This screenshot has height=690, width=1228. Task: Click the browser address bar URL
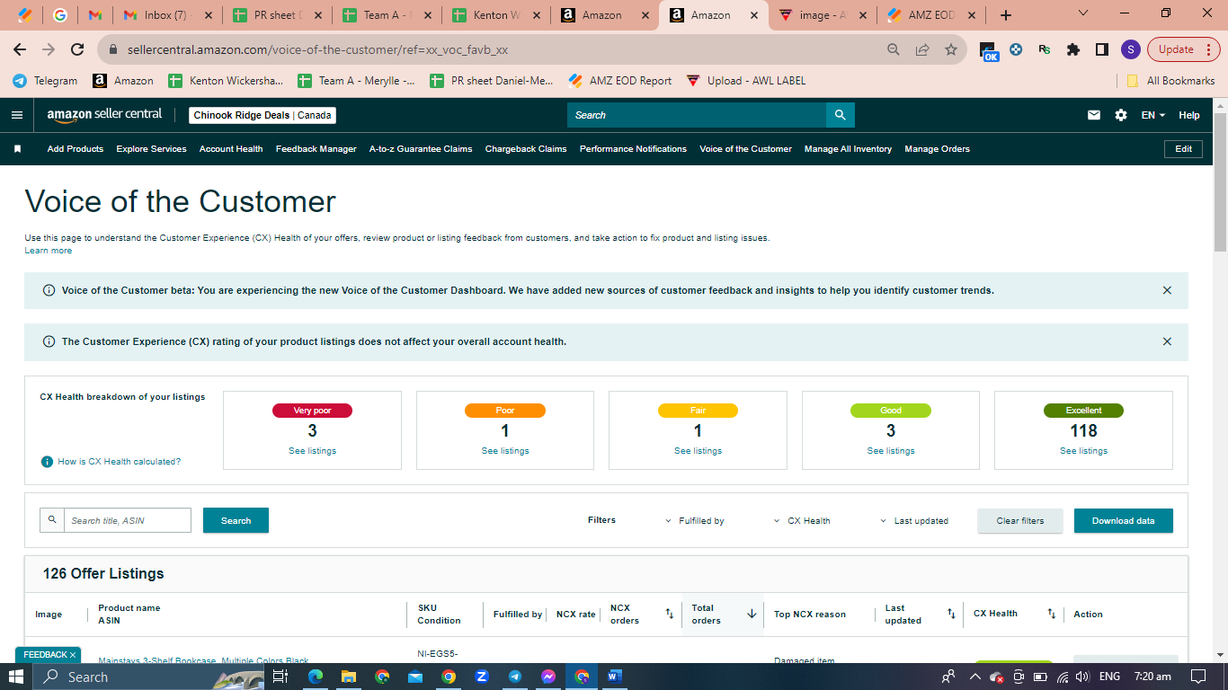pos(317,50)
